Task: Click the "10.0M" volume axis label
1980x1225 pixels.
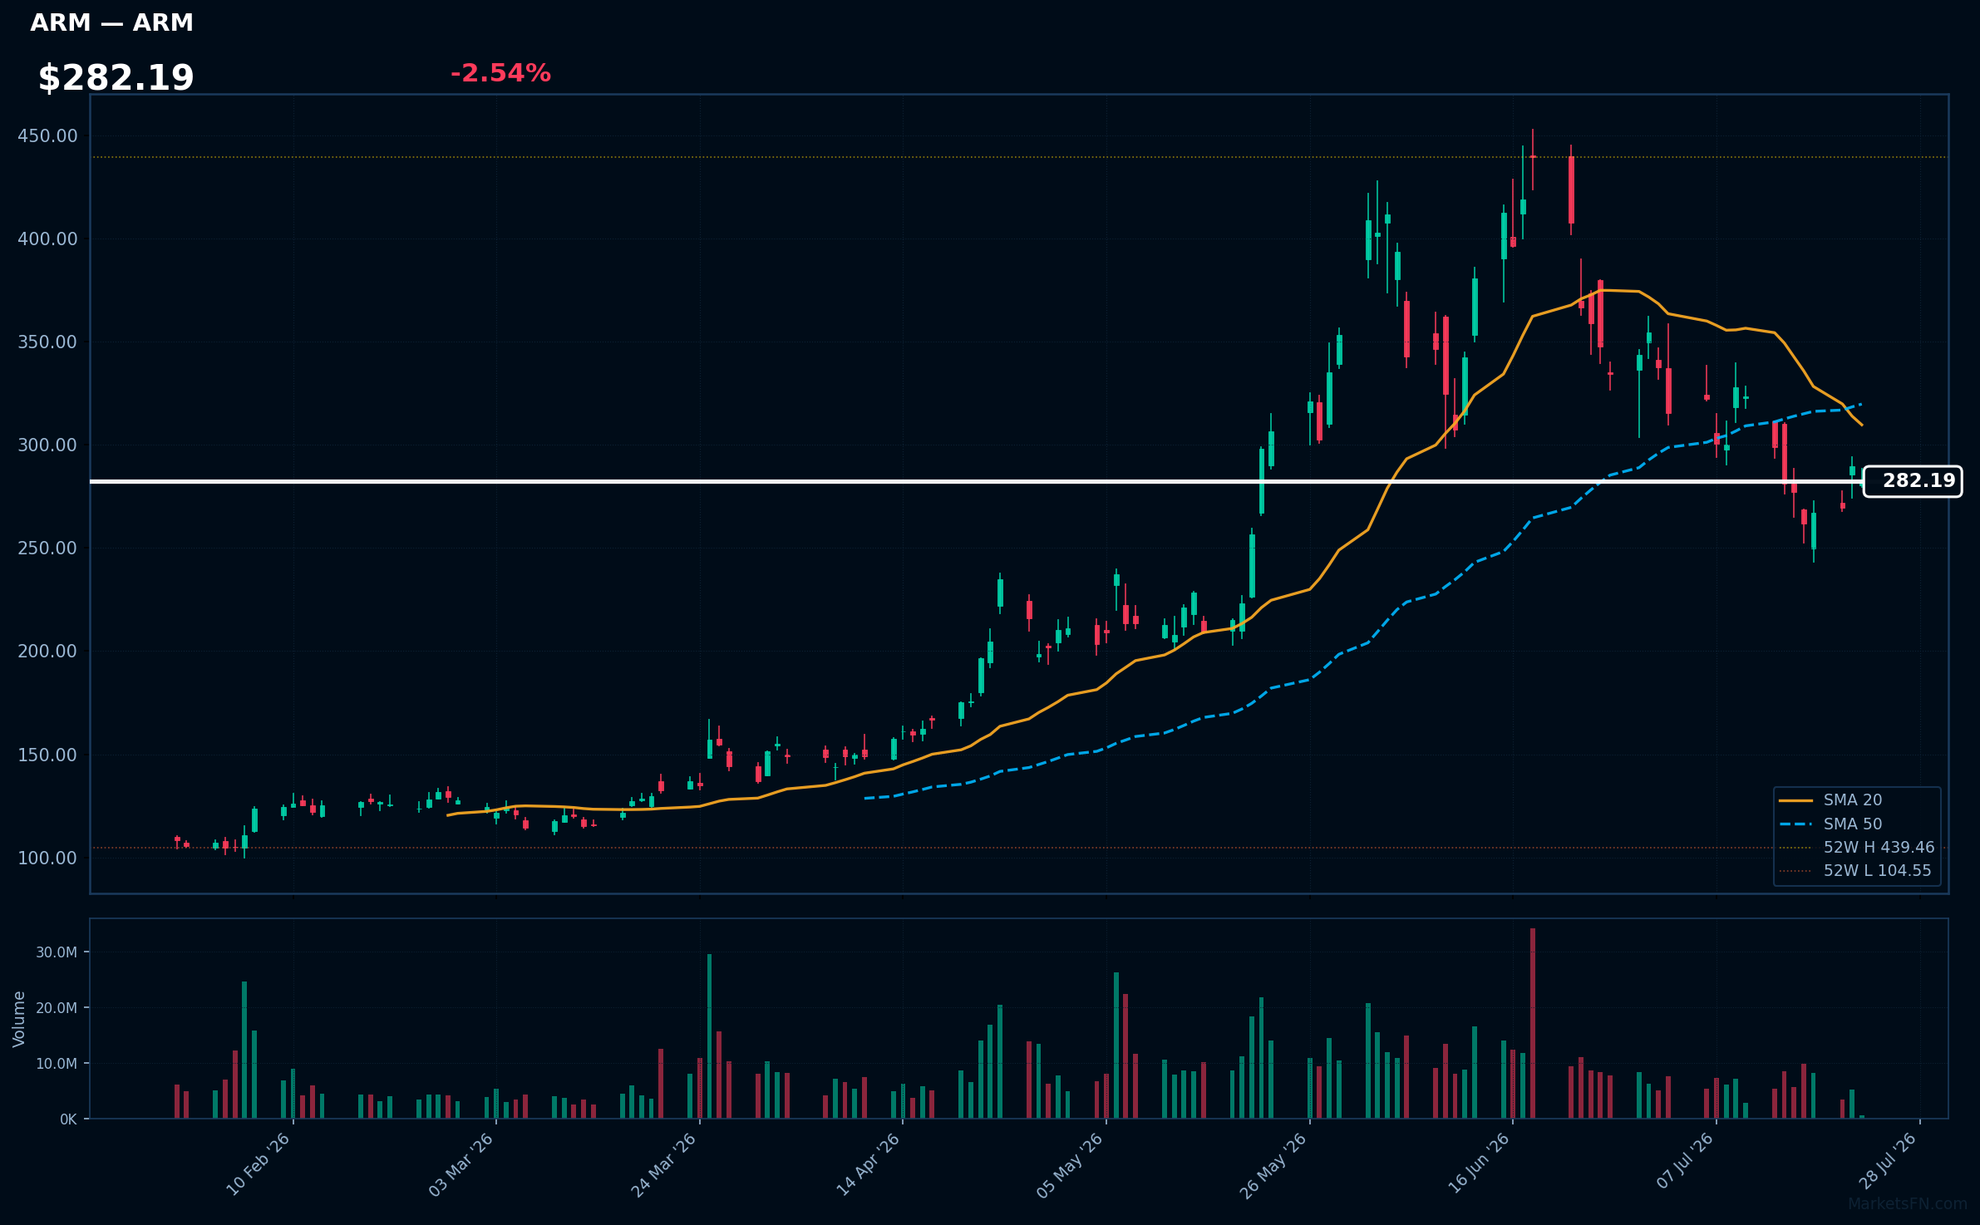Action: 57,1063
